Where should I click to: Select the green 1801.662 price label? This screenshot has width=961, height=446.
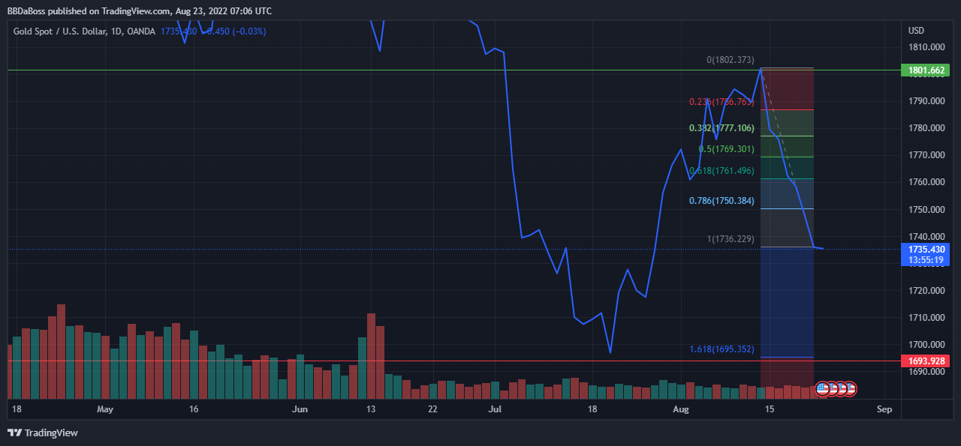pyautogui.click(x=926, y=70)
